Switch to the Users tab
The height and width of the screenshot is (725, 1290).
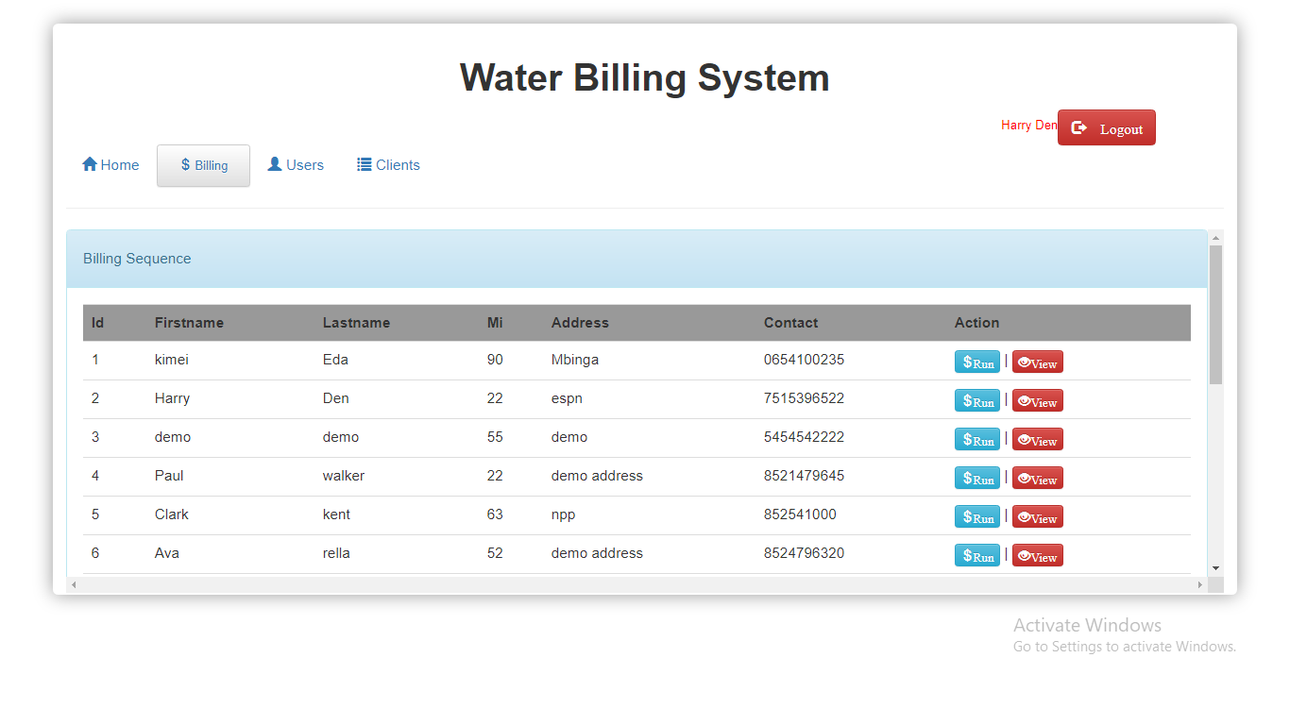[x=296, y=164]
